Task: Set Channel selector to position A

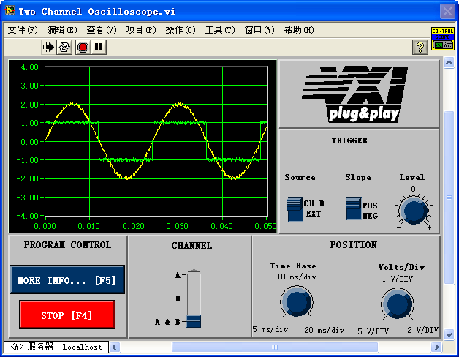Action: [194, 276]
